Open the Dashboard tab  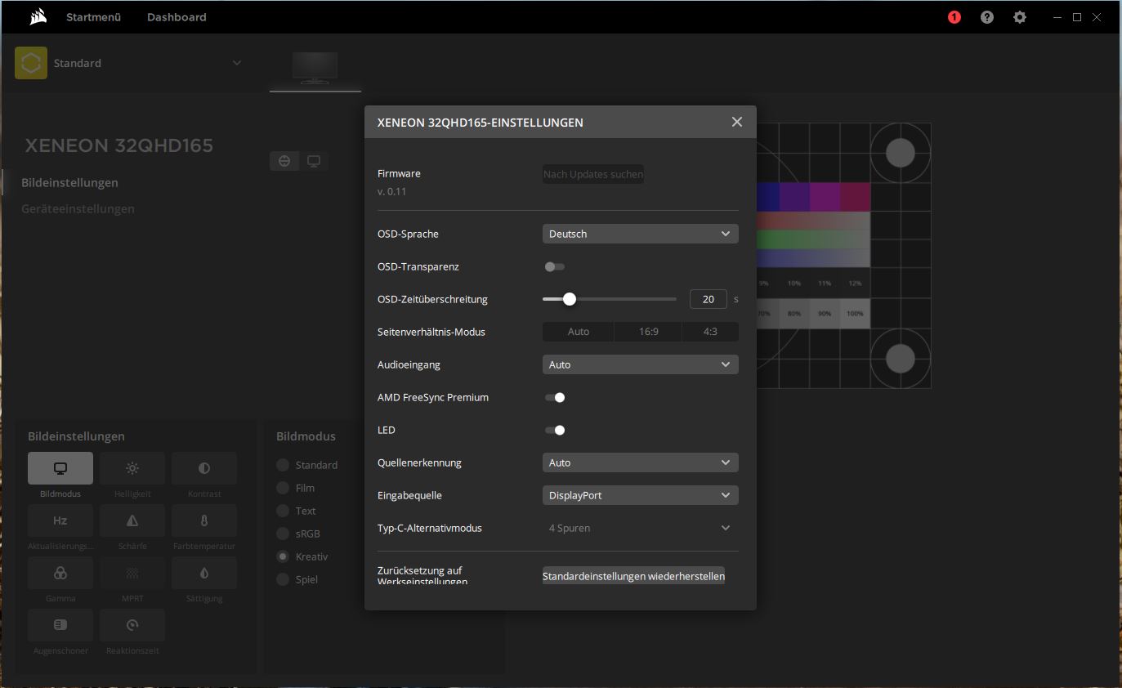177,17
